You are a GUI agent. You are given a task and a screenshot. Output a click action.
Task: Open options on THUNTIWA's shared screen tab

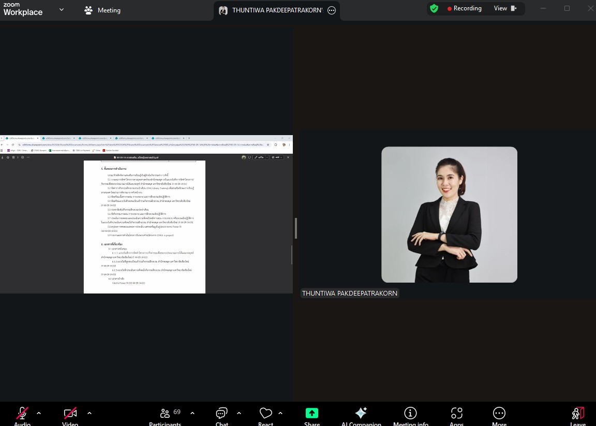pos(332,10)
